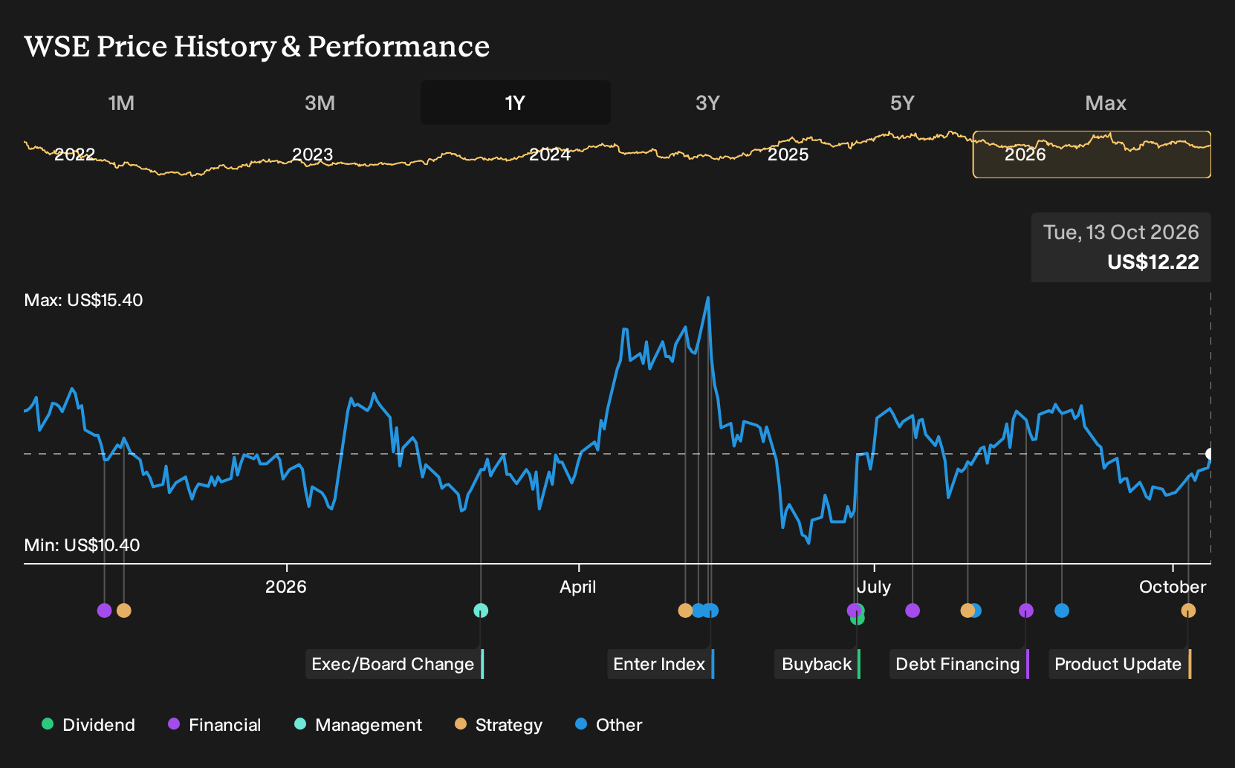The height and width of the screenshot is (768, 1235).
Task: Click the Min: US$10.40 label
Action: [x=82, y=545]
